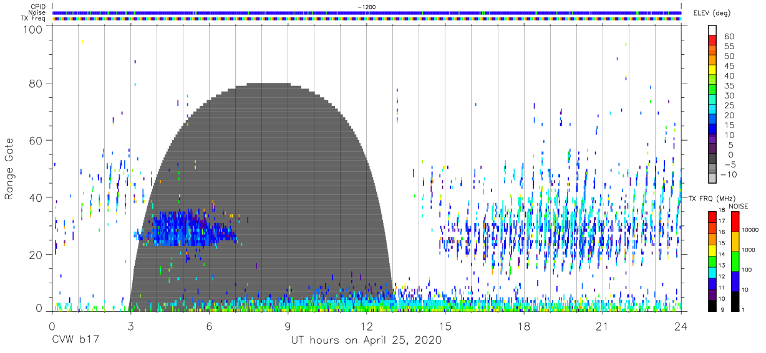Click the 'Range Gate' y-axis title
This screenshot has width=766, height=353.
[x=9, y=169]
